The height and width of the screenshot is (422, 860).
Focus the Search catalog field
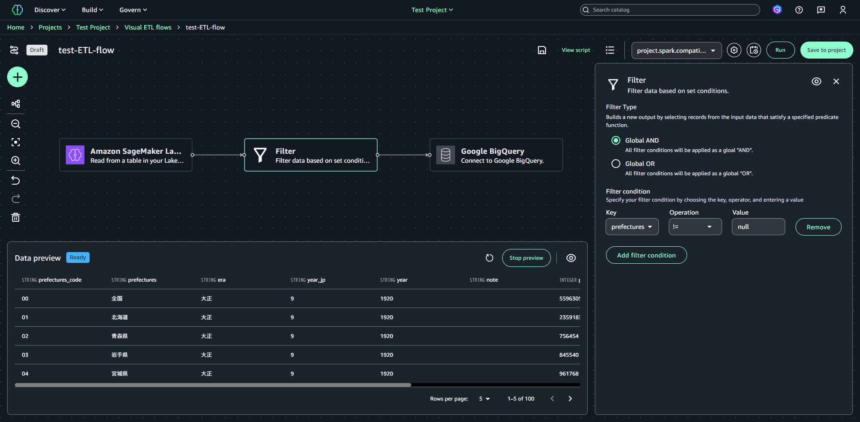(x=670, y=10)
